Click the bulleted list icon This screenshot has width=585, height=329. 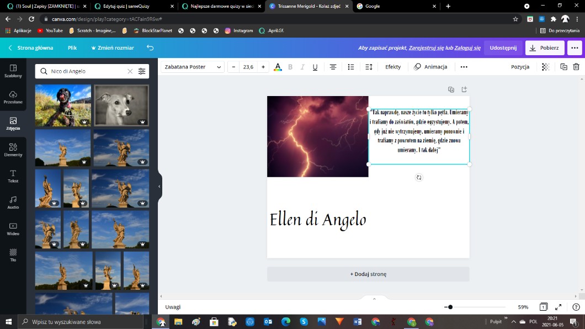coord(351,67)
